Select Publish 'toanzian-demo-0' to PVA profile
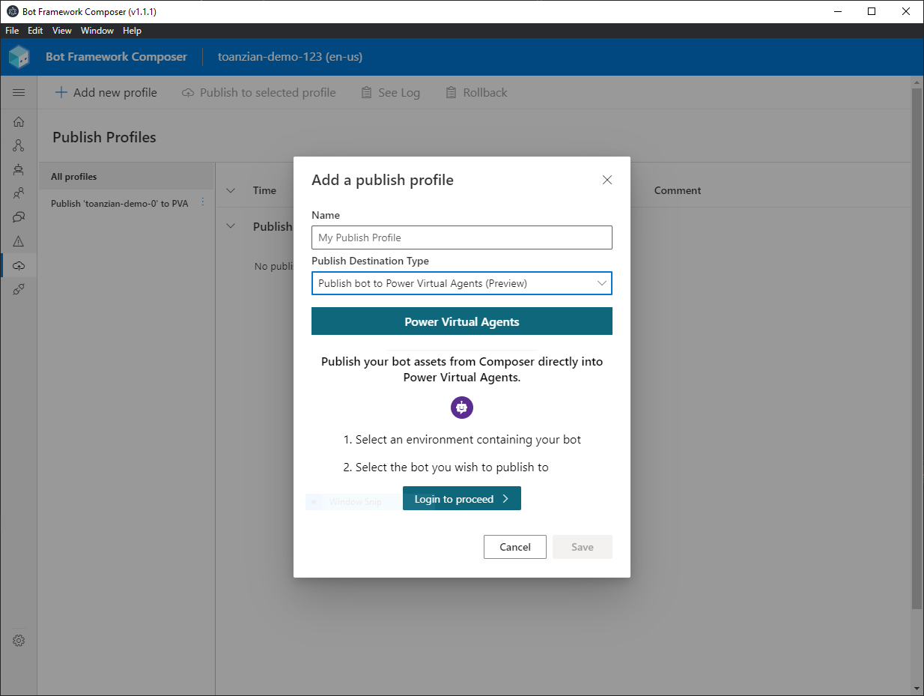924x696 pixels. pyautogui.click(x=120, y=204)
